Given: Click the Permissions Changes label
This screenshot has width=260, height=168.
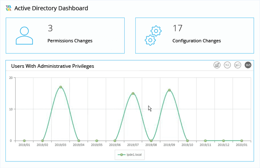Looking at the screenshot, I should click(70, 41).
